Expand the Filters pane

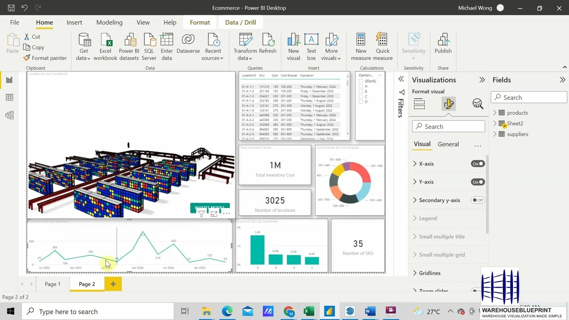tap(401, 79)
